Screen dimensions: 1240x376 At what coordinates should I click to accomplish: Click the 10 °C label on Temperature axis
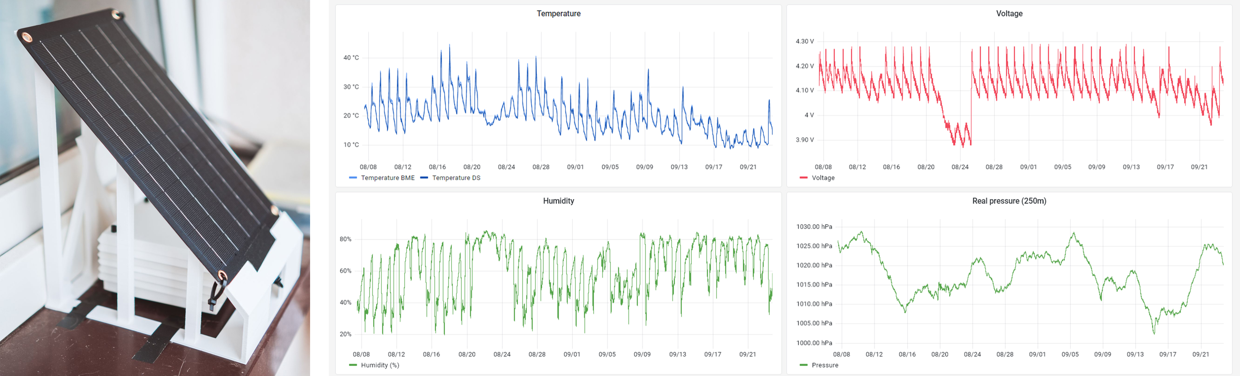351,145
